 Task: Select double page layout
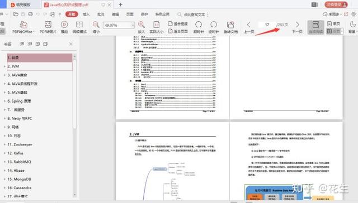333,31
